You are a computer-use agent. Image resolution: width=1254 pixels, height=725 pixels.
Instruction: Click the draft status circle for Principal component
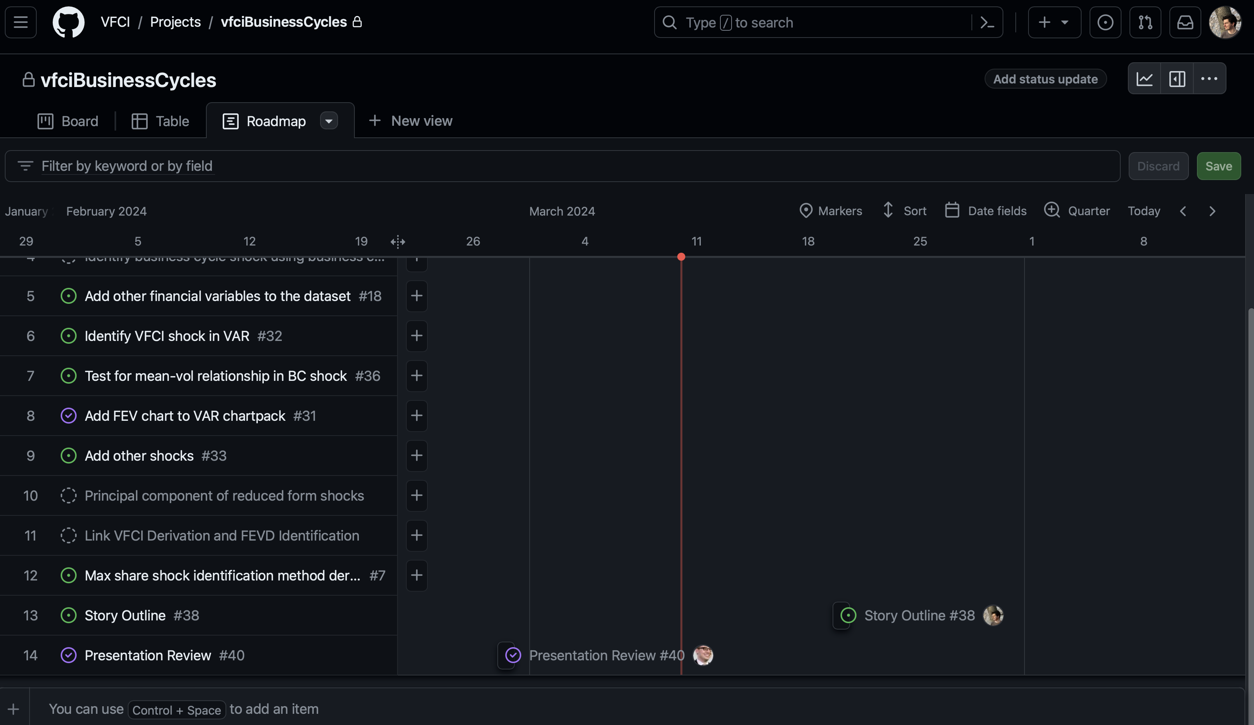pyautogui.click(x=68, y=495)
